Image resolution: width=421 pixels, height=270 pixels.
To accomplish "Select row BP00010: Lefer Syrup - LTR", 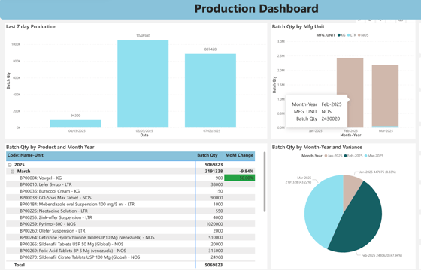I will 131,184.
